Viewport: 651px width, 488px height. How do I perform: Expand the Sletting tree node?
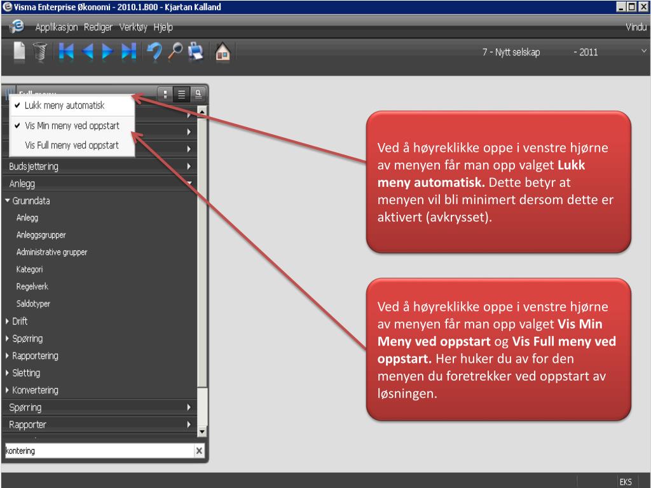pyautogui.click(x=8, y=373)
